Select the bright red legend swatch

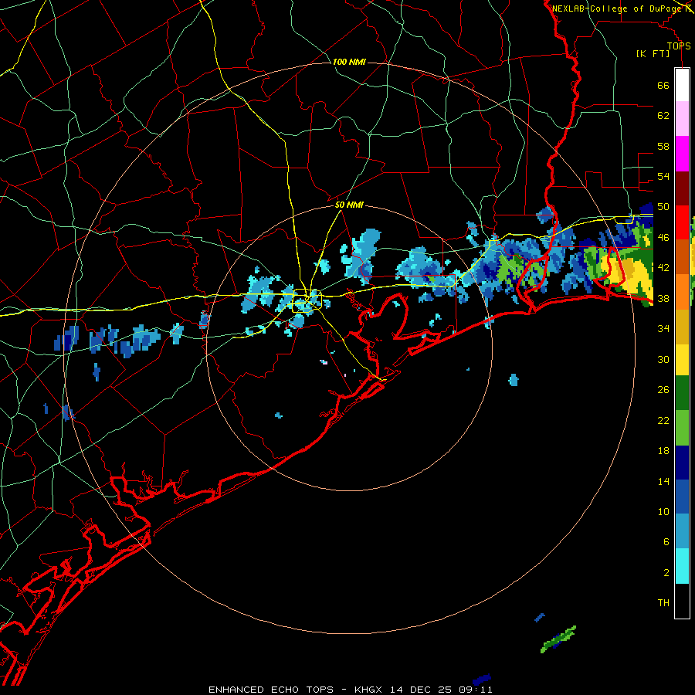tap(682, 222)
